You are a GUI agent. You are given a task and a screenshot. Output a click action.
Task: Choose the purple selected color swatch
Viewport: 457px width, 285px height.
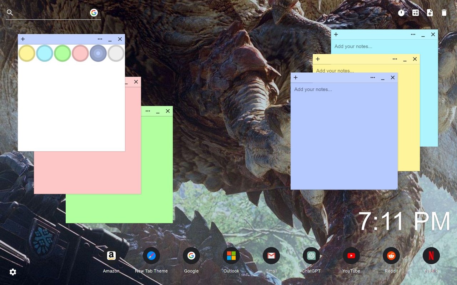click(98, 53)
